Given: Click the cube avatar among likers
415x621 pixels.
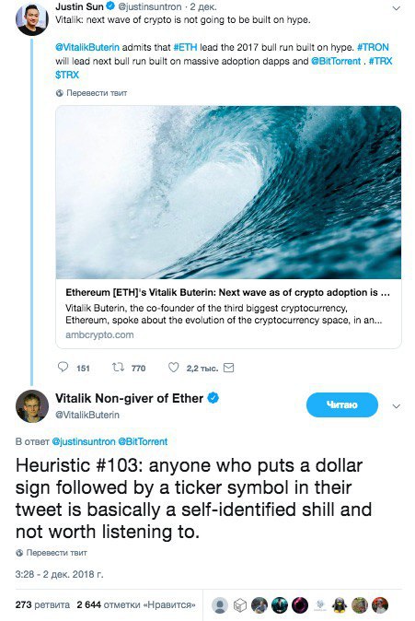Looking at the screenshot, I should (240, 605).
